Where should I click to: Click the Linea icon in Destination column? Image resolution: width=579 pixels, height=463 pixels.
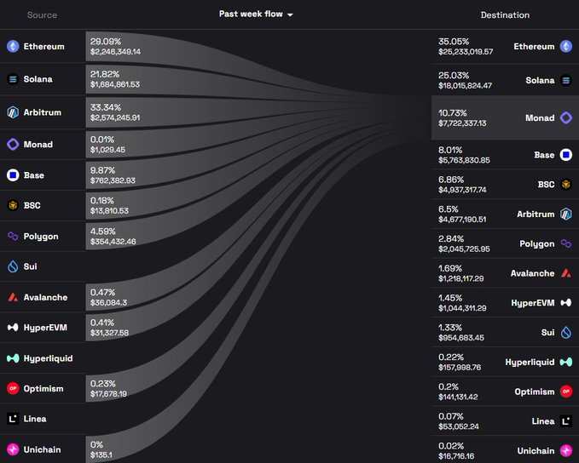566,421
